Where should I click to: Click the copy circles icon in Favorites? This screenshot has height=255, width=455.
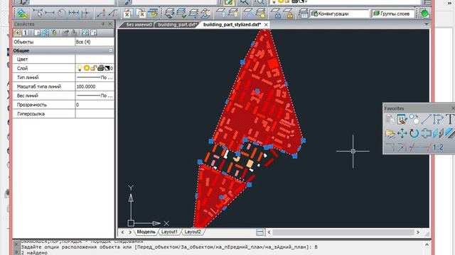tap(414, 119)
